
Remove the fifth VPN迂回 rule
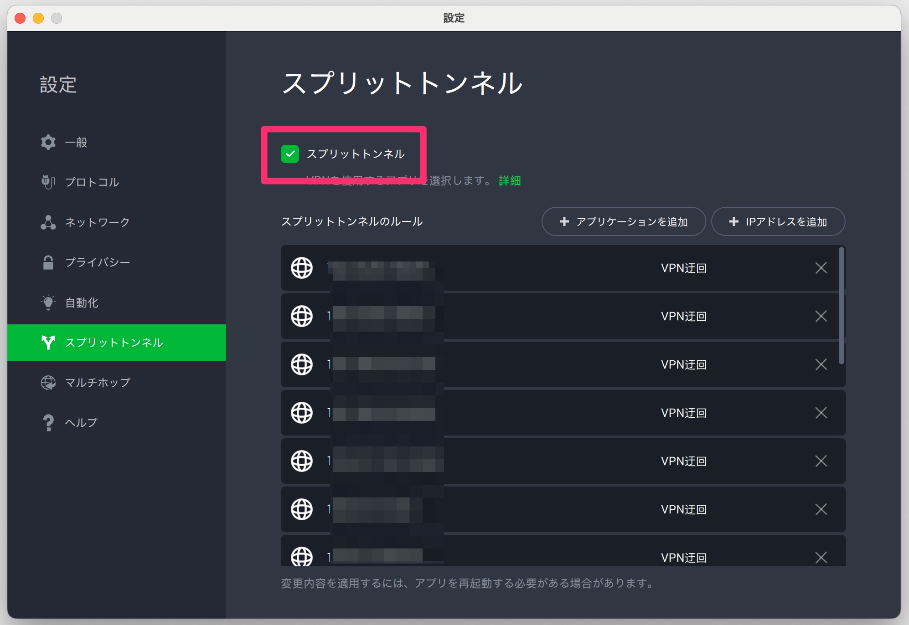coord(821,461)
